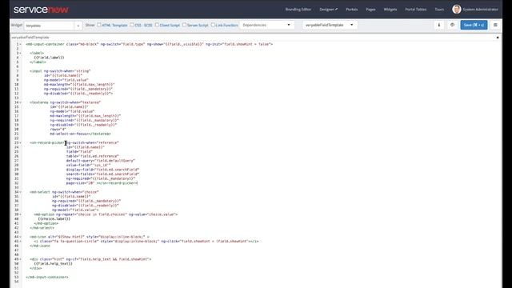Click the veryableFieldTemplate panel title
Viewport: 512px width, 288px height.
pos(30,38)
